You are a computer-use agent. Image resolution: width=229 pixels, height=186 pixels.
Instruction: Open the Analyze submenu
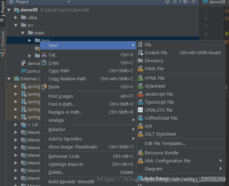(x=88, y=120)
